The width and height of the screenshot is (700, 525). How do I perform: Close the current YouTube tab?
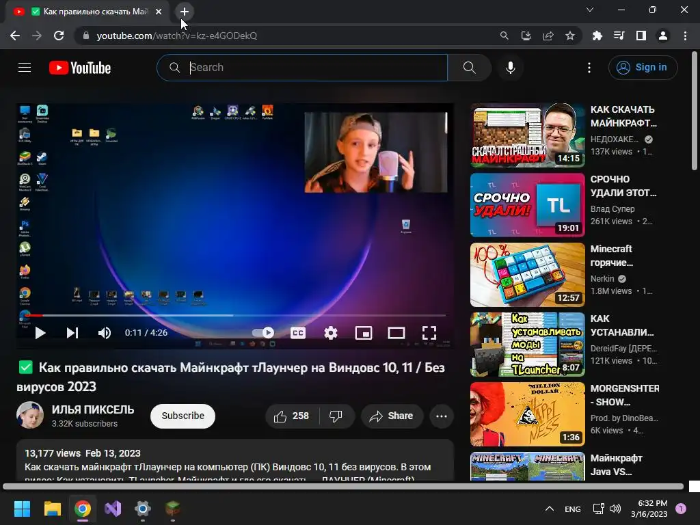pyautogui.click(x=159, y=12)
